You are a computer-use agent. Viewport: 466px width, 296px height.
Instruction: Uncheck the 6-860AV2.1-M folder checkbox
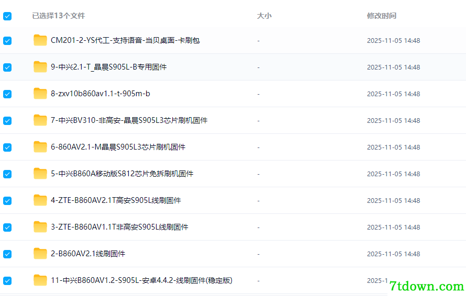pyautogui.click(x=7, y=147)
